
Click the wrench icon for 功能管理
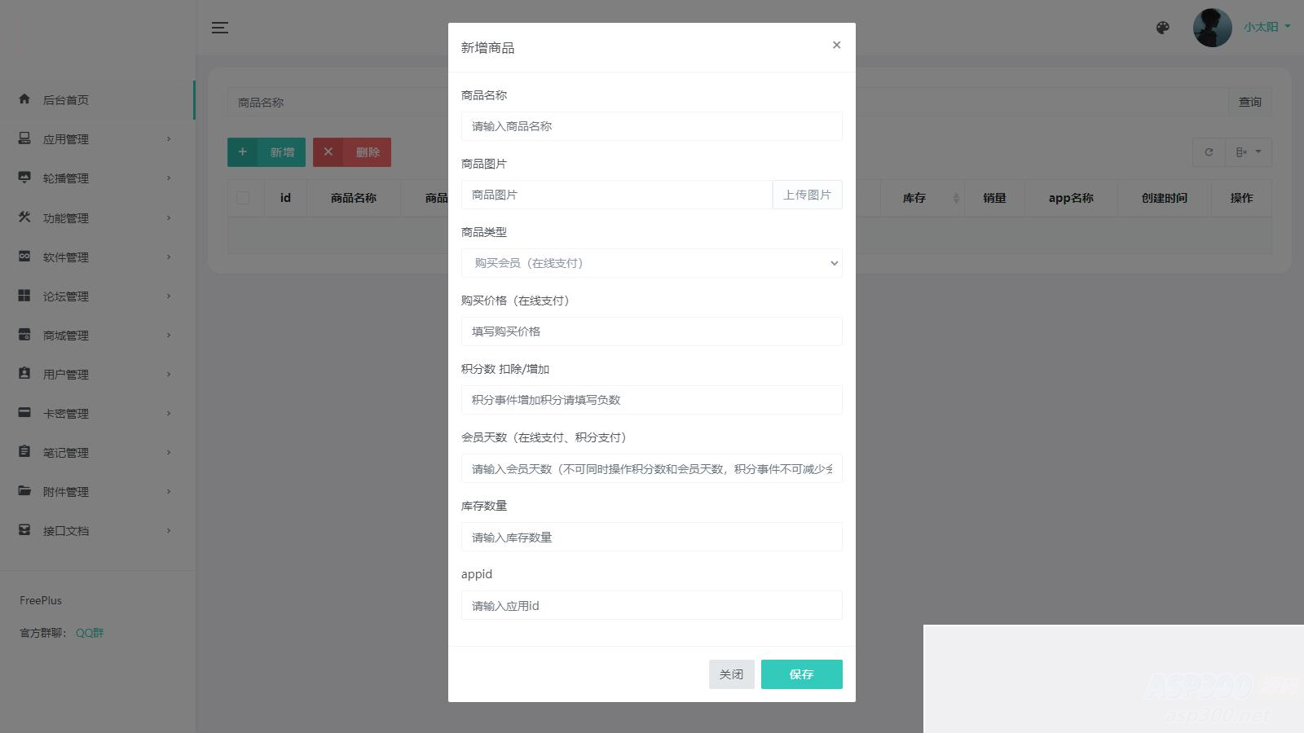pos(24,217)
